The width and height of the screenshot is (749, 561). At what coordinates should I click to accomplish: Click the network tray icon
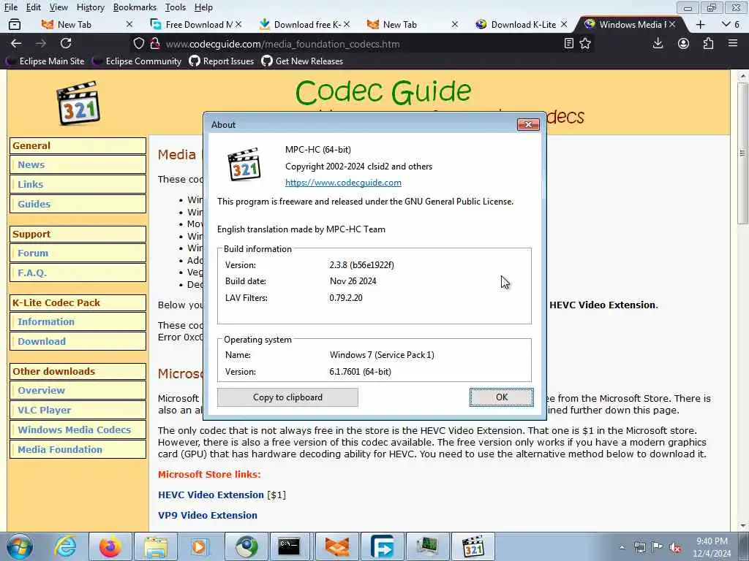click(639, 547)
